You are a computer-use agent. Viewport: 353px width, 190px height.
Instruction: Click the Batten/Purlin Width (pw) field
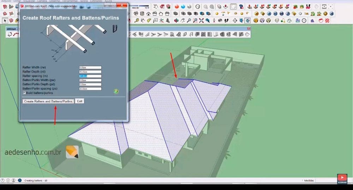pyautogui.click(x=90, y=80)
